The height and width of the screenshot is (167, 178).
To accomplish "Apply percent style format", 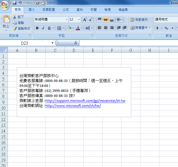I will [166, 28].
